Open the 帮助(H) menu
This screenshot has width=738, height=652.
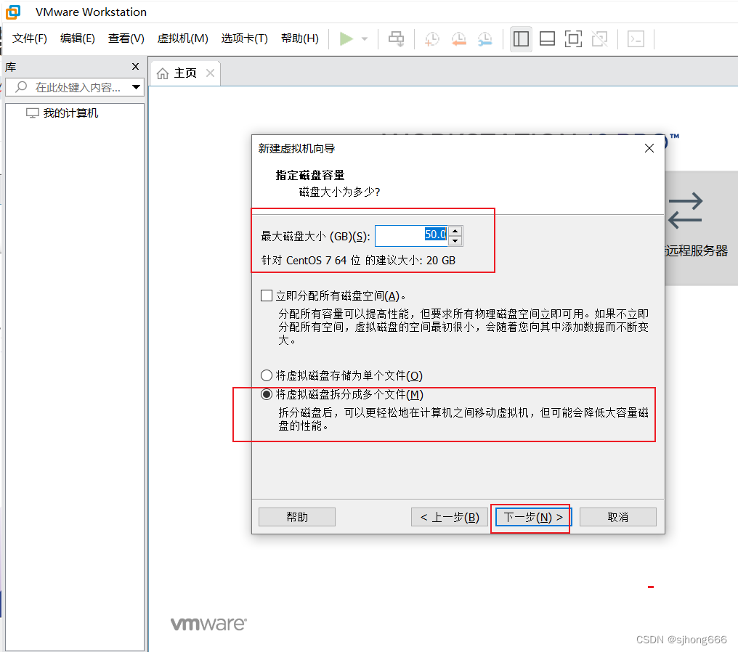[x=300, y=38]
